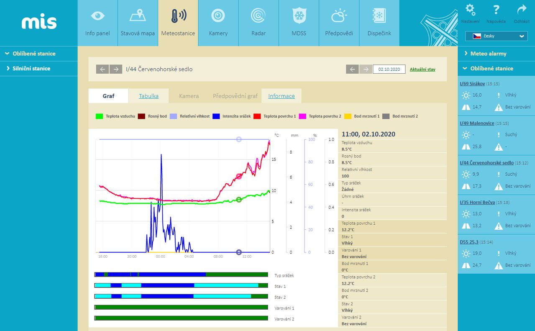Open Předpovědi weather forecast icon
This screenshot has height=331, width=535.
click(x=339, y=16)
